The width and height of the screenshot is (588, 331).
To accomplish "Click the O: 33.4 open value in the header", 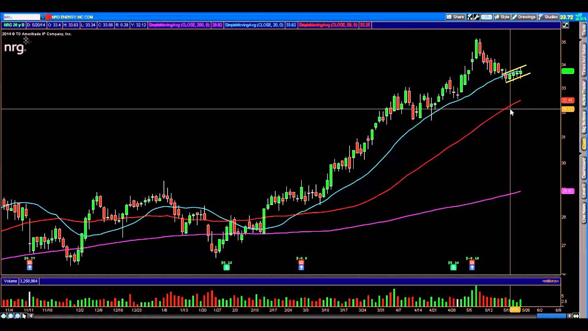I will 55,25.
